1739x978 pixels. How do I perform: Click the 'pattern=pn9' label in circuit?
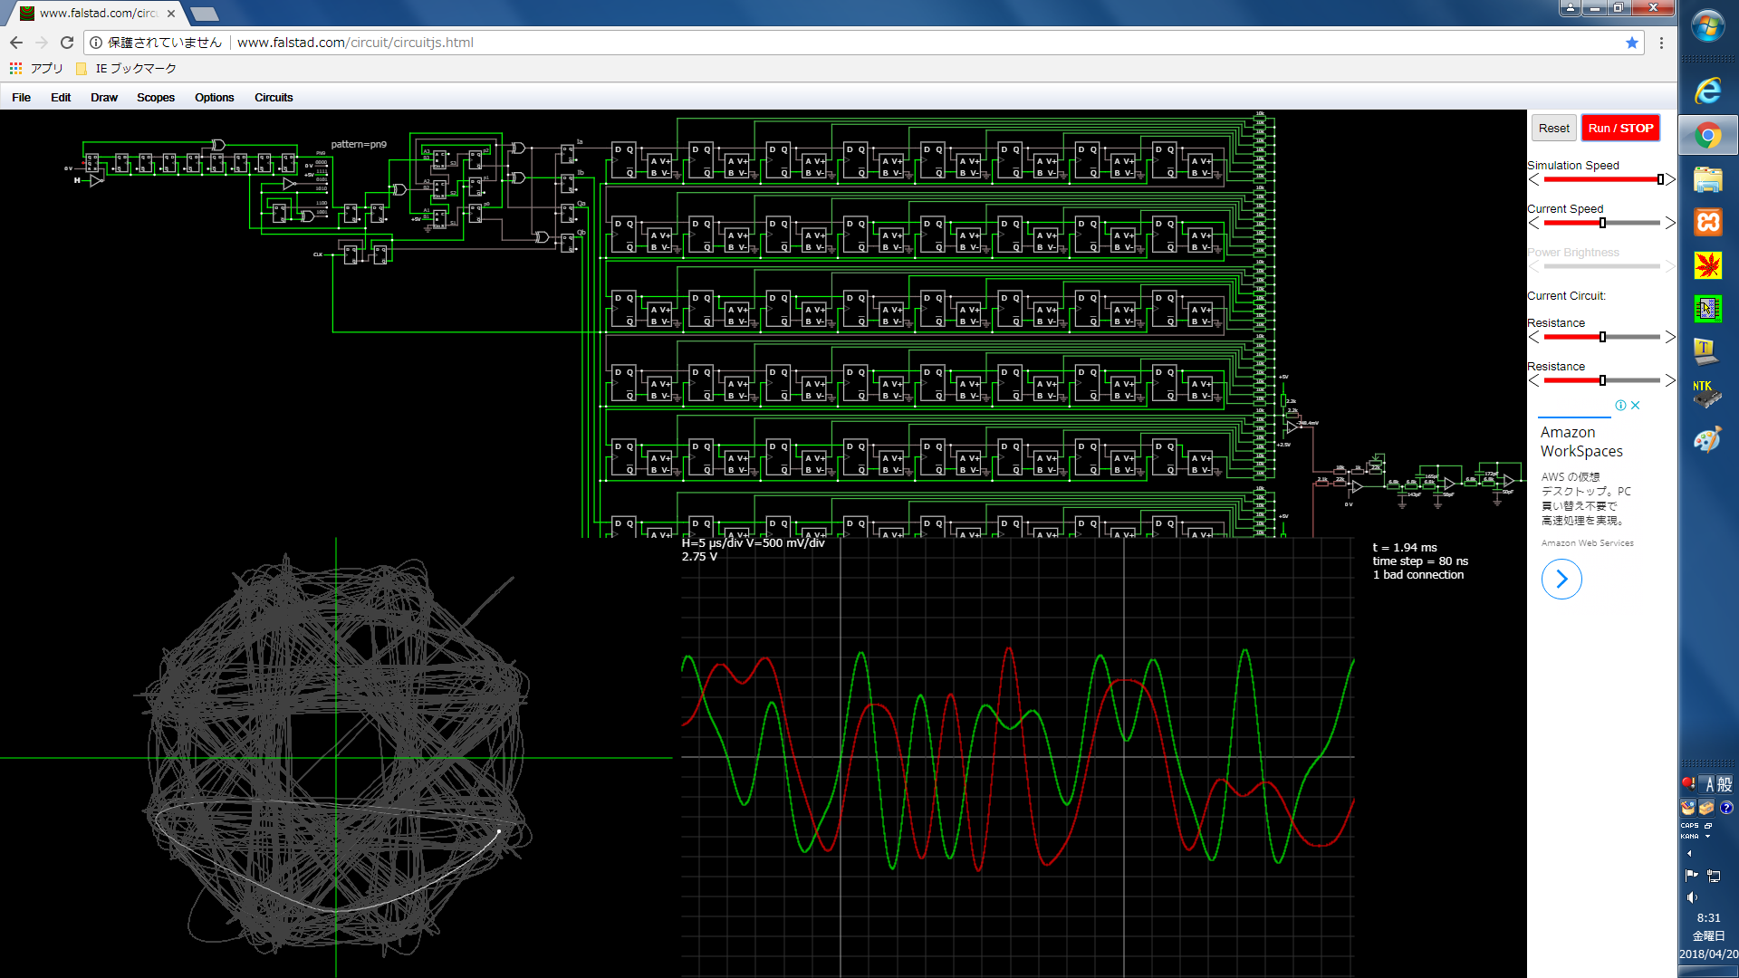pyautogui.click(x=359, y=144)
